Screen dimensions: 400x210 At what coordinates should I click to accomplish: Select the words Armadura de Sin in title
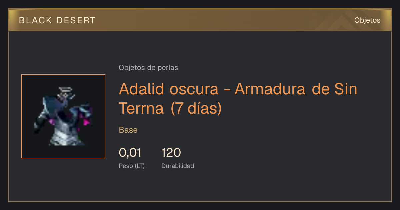click(296, 89)
